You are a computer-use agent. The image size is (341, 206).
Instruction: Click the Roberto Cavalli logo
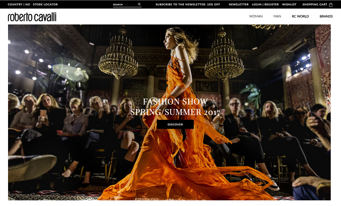coord(32,17)
